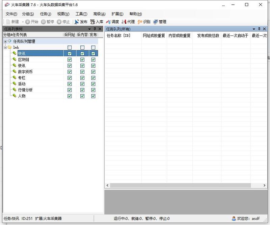Check the 采网址 box for the lmh group
The image size is (270, 225).
70,47
